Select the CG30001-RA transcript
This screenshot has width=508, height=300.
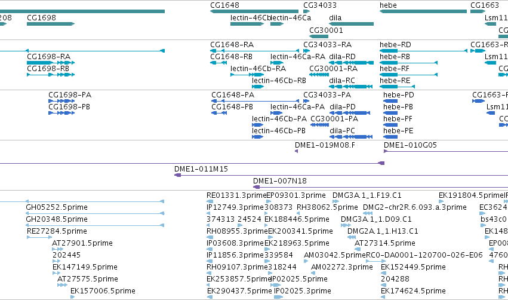[319, 75]
